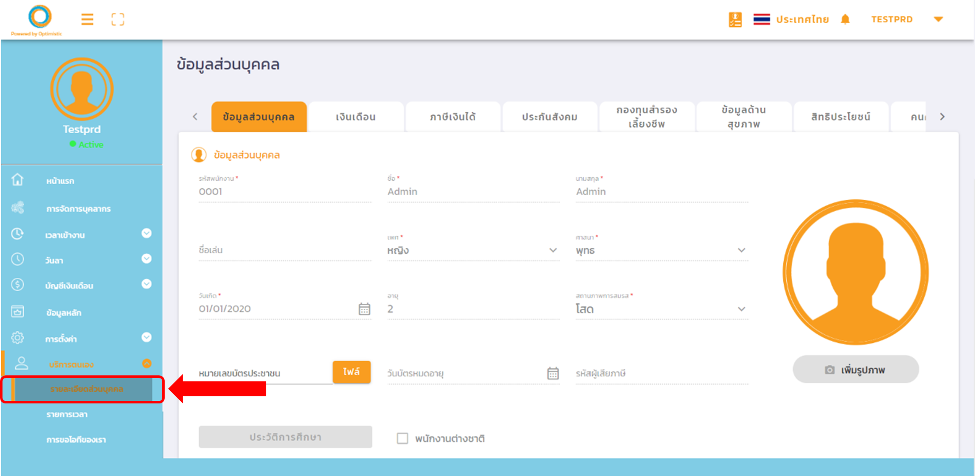
Task: Switch to the ประกันสังคม tab
Action: click(x=550, y=117)
